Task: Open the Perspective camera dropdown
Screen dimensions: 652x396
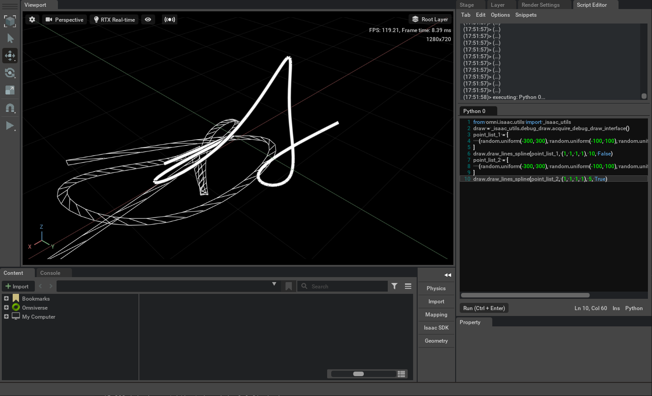Action: (x=65, y=19)
